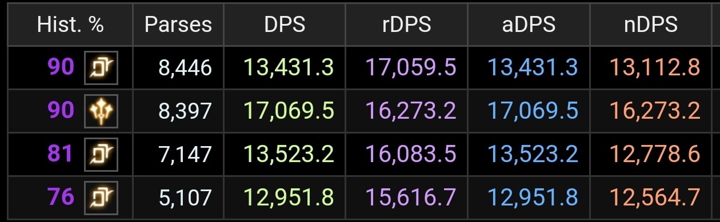The image size is (720, 222).
Task: Select the 17,069.5 DPS value
Action: coord(289,111)
